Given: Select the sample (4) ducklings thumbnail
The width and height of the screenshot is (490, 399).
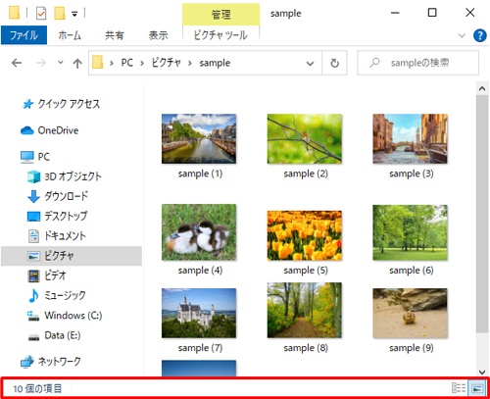Looking at the screenshot, I should tap(199, 232).
